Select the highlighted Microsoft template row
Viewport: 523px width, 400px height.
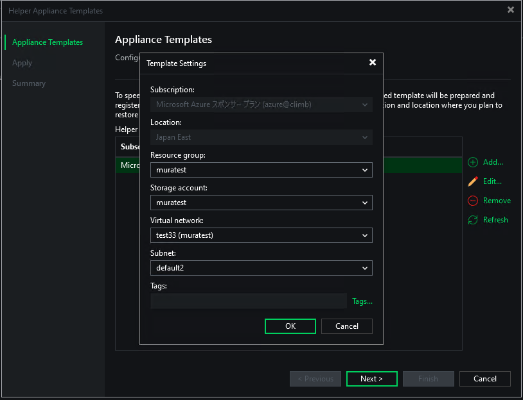tap(128, 165)
